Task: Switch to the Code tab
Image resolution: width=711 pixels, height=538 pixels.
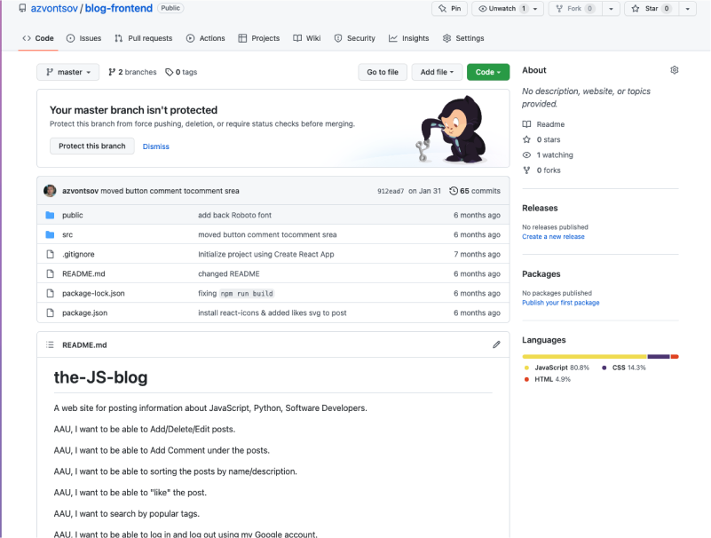Action: pyautogui.click(x=38, y=38)
